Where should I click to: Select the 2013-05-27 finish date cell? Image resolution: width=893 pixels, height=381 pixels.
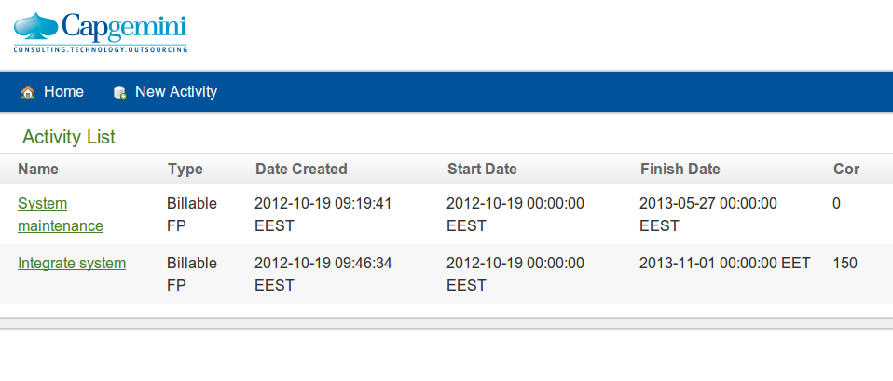708,214
